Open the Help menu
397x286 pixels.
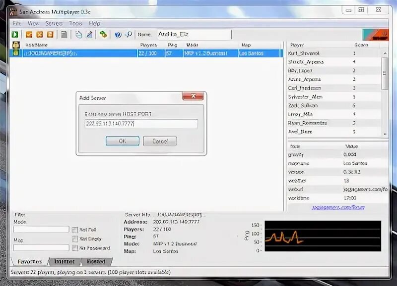[x=94, y=23]
